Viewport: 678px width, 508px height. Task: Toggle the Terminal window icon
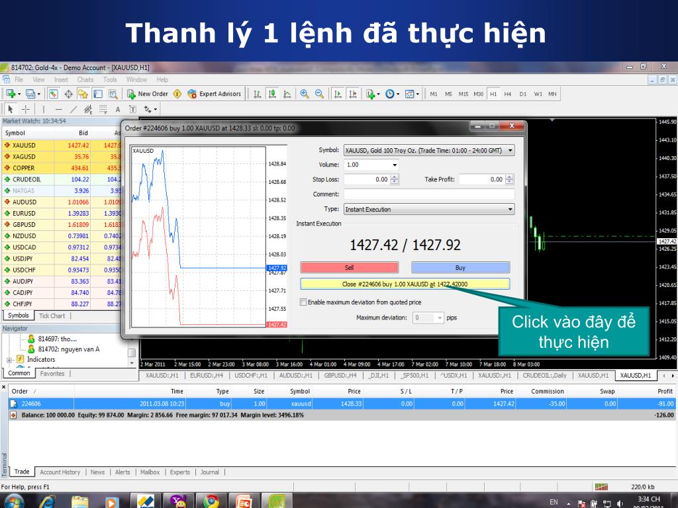coord(98,94)
